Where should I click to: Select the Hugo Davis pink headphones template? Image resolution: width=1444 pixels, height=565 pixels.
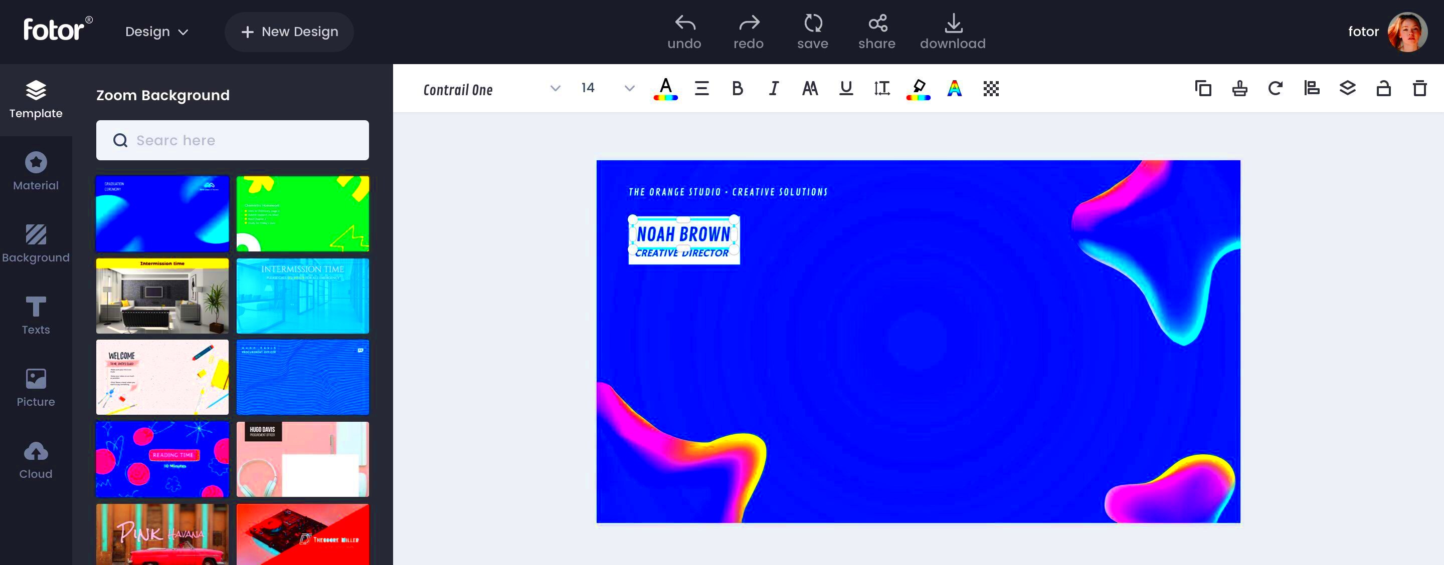pyautogui.click(x=303, y=459)
